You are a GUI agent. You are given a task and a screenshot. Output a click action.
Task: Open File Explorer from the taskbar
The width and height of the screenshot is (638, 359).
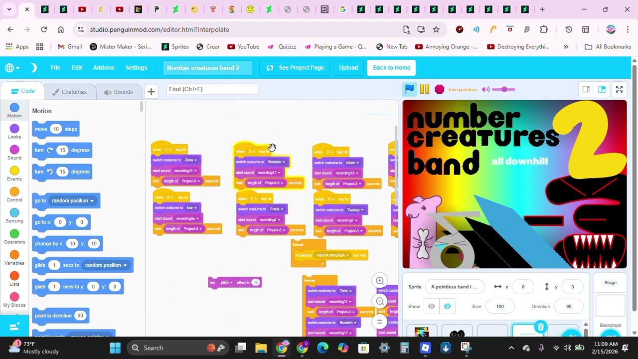(x=261, y=348)
